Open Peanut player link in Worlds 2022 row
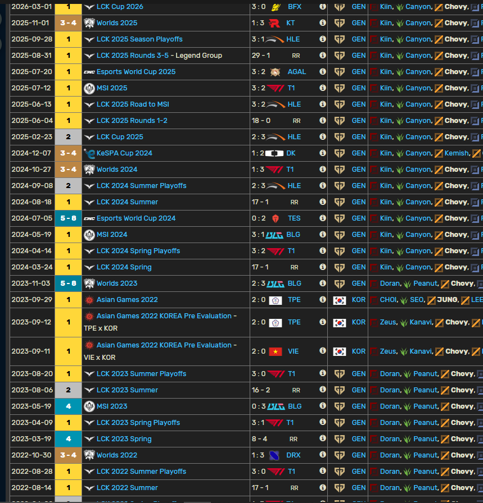 click(426, 455)
